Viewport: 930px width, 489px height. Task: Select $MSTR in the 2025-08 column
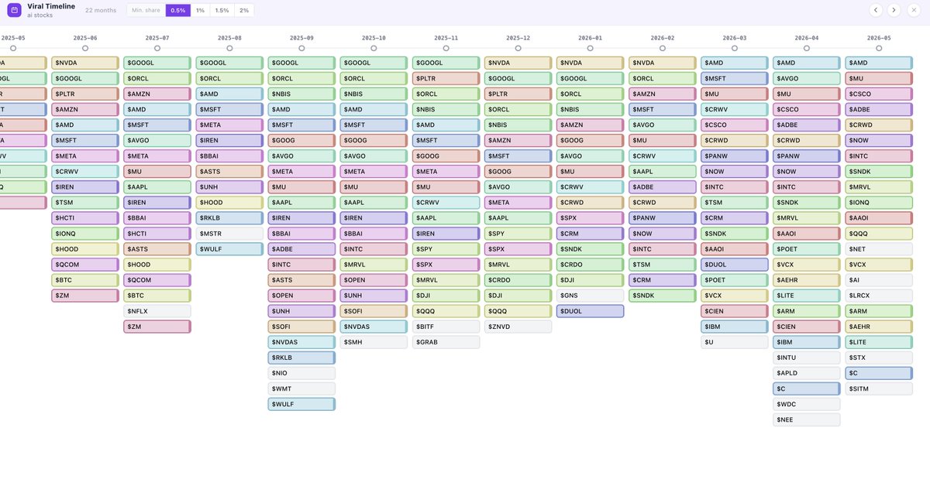pyautogui.click(x=229, y=234)
